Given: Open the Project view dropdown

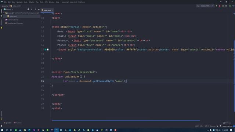Looking at the screenshot, I should (x=8, y=9).
